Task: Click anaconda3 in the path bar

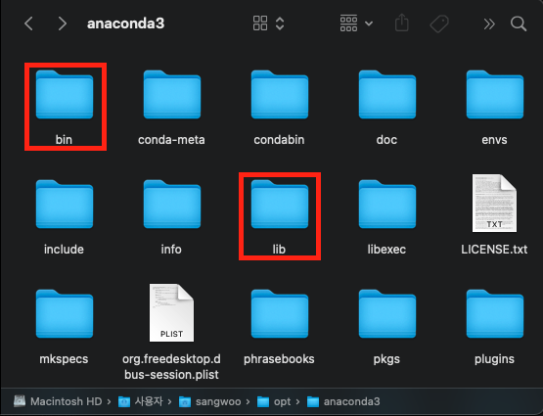Action: click(x=343, y=401)
